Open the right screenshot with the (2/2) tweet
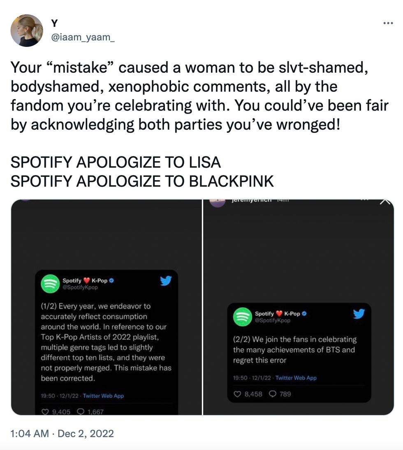The width and height of the screenshot is (403, 450). [x=299, y=307]
